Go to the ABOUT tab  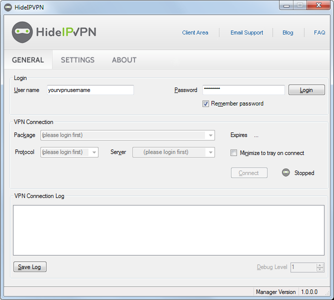click(124, 60)
